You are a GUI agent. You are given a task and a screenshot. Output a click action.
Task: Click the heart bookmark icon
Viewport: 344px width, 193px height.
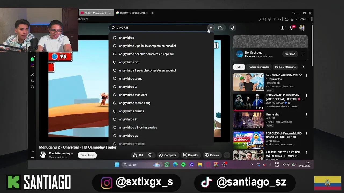(279, 19)
